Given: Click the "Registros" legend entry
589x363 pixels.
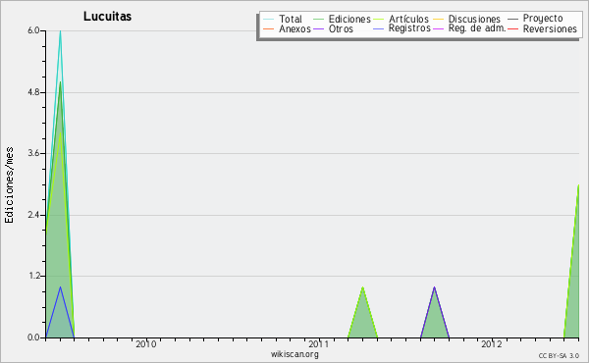Looking at the screenshot, I should [x=409, y=28].
